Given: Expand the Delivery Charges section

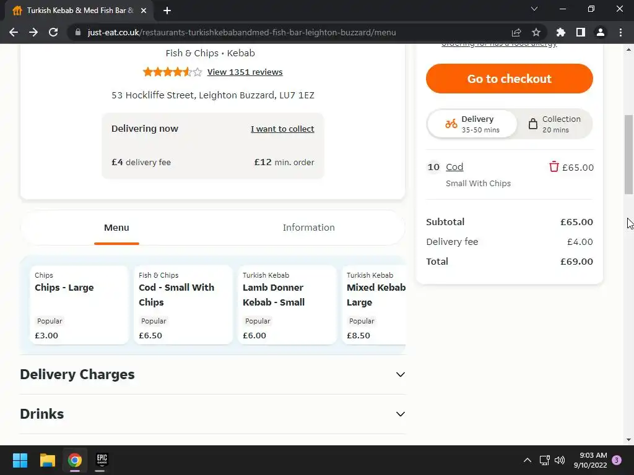Looking at the screenshot, I should pyautogui.click(x=213, y=374).
